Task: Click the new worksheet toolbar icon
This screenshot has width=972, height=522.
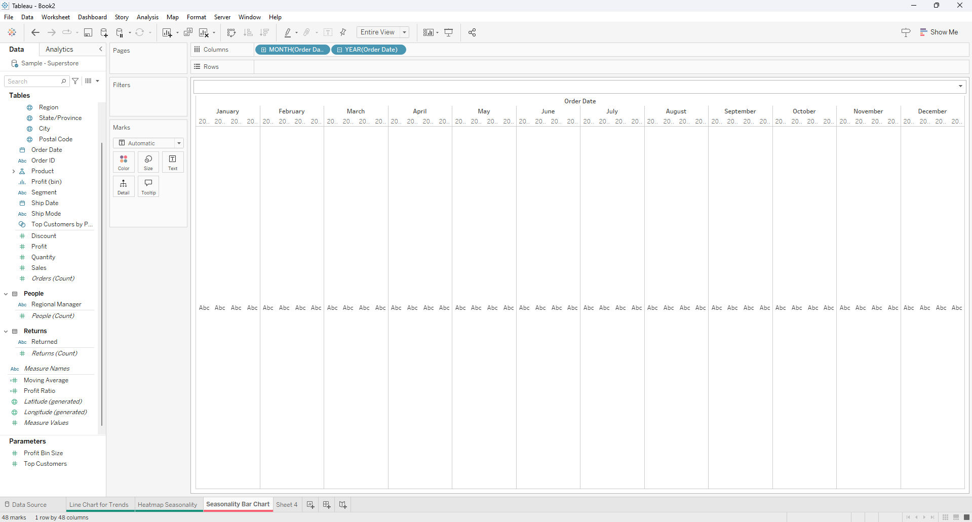Action: coord(167,32)
